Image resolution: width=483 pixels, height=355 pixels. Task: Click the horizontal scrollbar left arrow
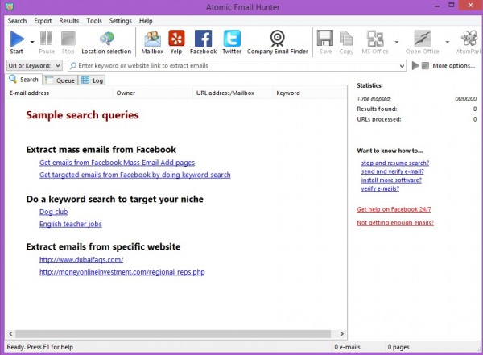pyautogui.click(x=10, y=334)
